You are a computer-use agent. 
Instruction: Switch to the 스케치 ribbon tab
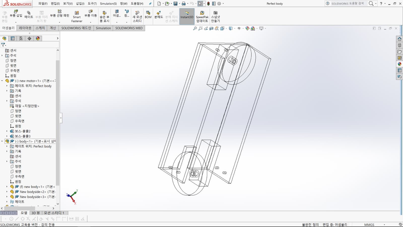pos(40,28)
